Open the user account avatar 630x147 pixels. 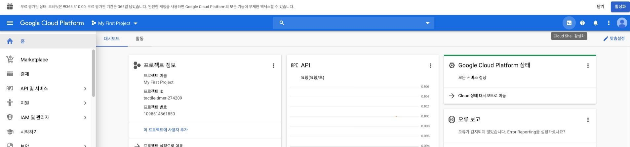click(622, 23)
